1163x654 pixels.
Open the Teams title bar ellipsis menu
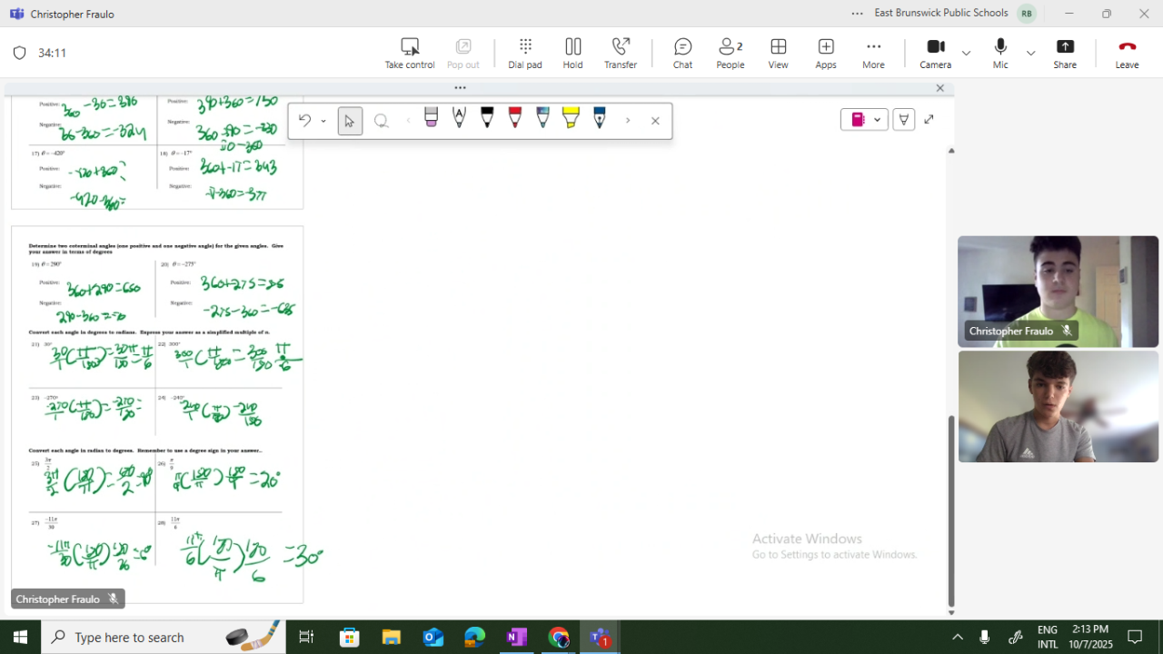[x=858, y=14]
